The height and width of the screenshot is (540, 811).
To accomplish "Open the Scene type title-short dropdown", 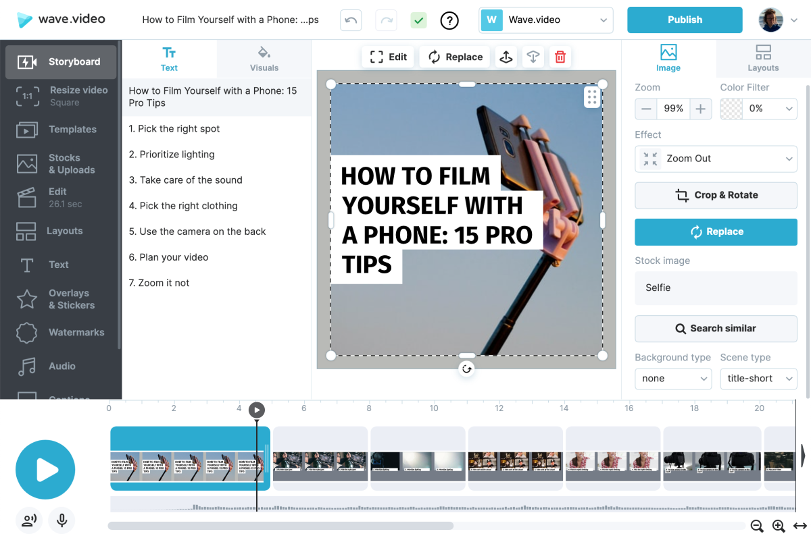I will click(758, 379).
